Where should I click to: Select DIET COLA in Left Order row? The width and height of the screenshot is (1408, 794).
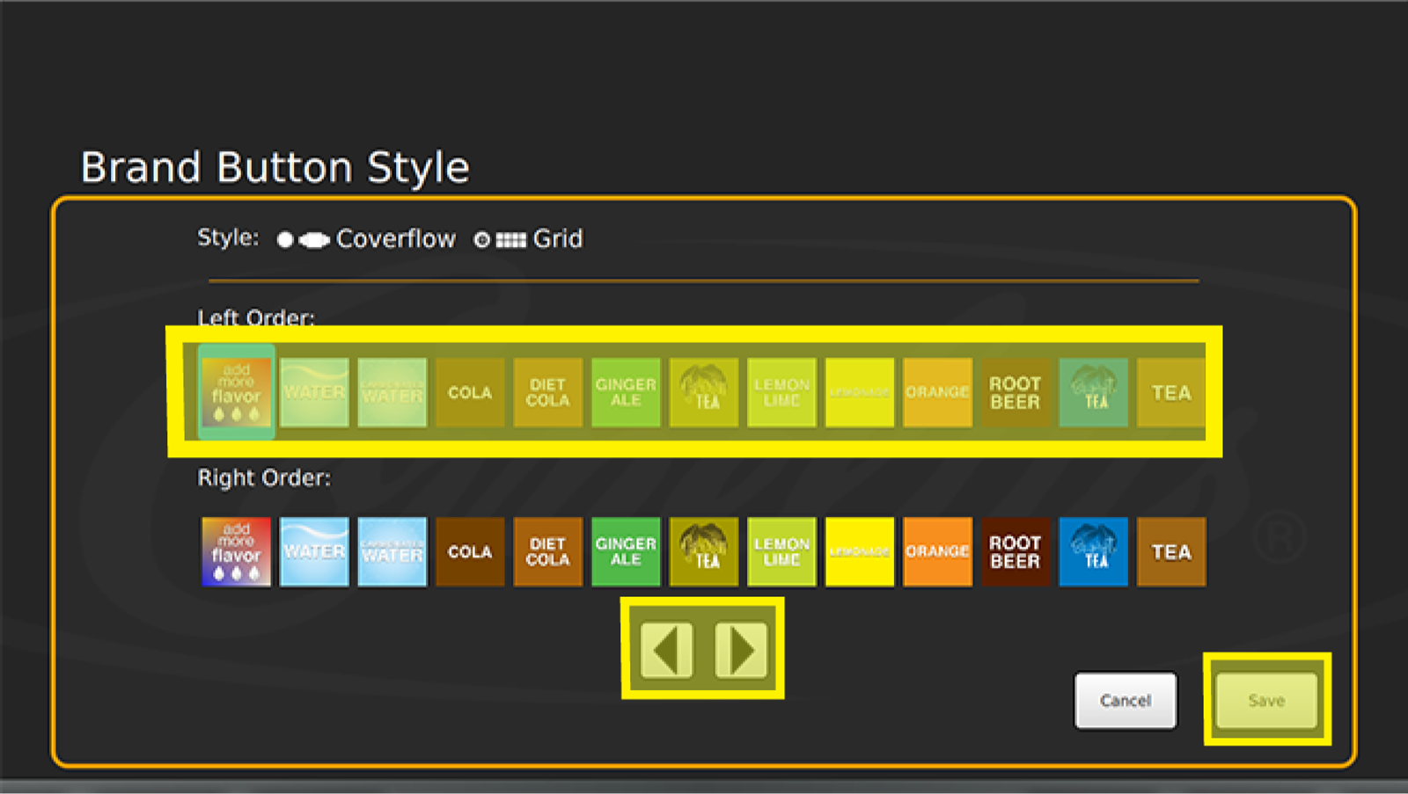click(x=547, y=392)
